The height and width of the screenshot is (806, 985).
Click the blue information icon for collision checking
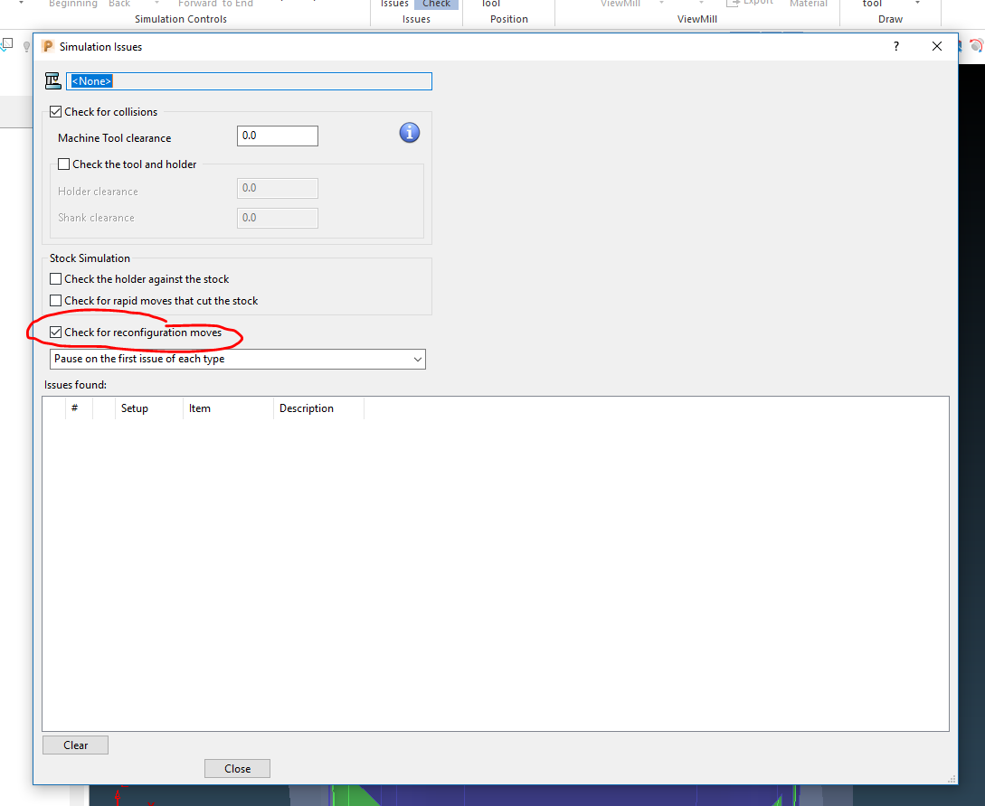click(409, 133)
